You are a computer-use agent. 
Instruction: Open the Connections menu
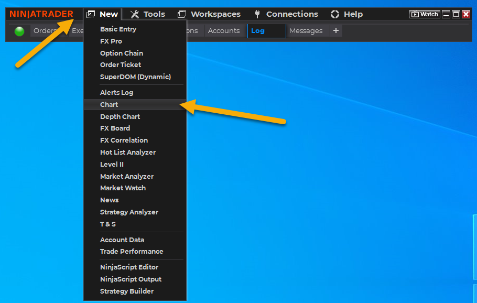point(286,14)
